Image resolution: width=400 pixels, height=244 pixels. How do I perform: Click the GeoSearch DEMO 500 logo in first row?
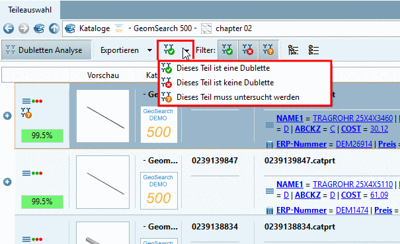click(x=159, y=124)
